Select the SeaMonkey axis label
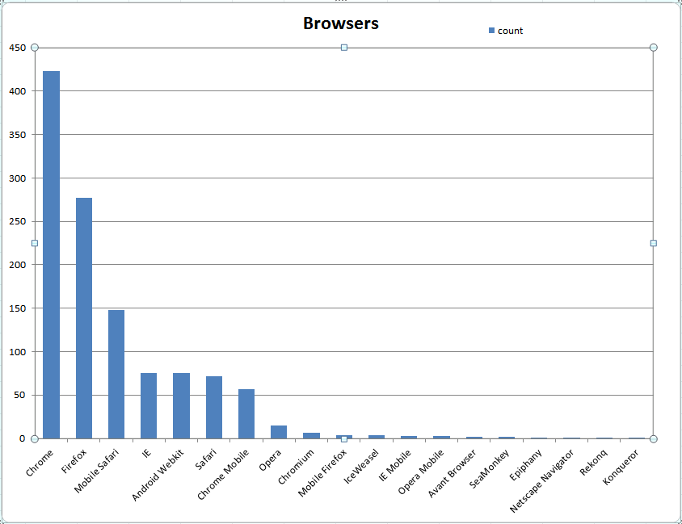Image resolution: width=682 pixels, height=524 pixels. (490, 469)
